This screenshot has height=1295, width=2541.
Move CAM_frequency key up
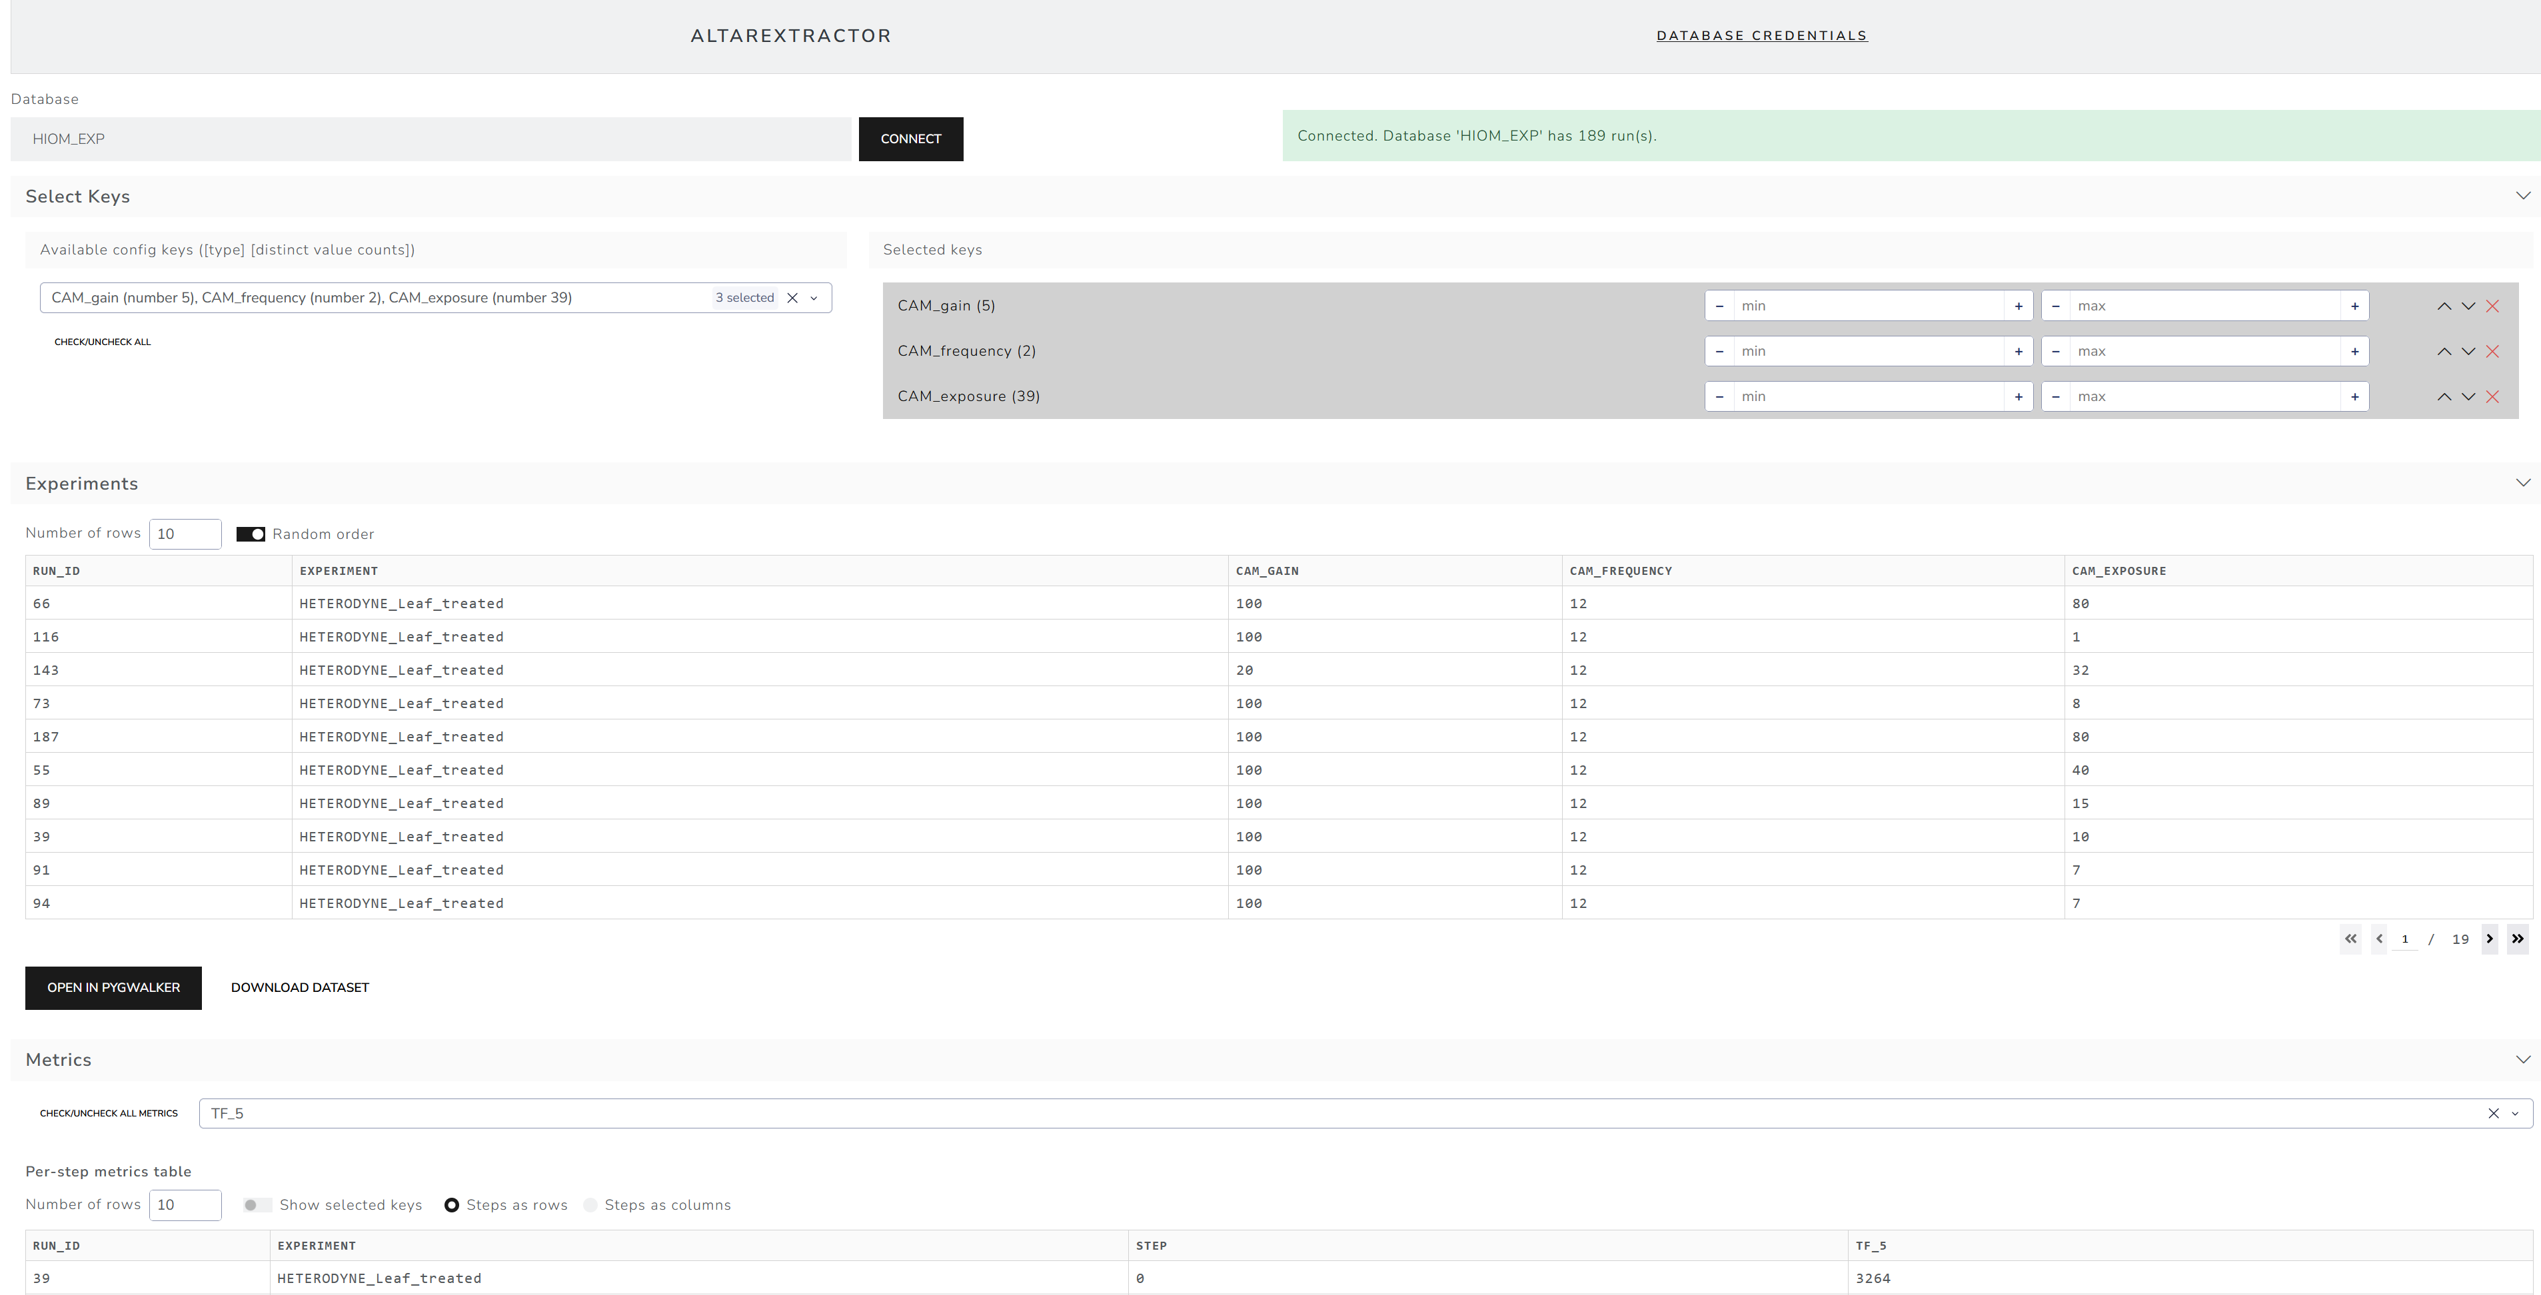pos(2443,351)
